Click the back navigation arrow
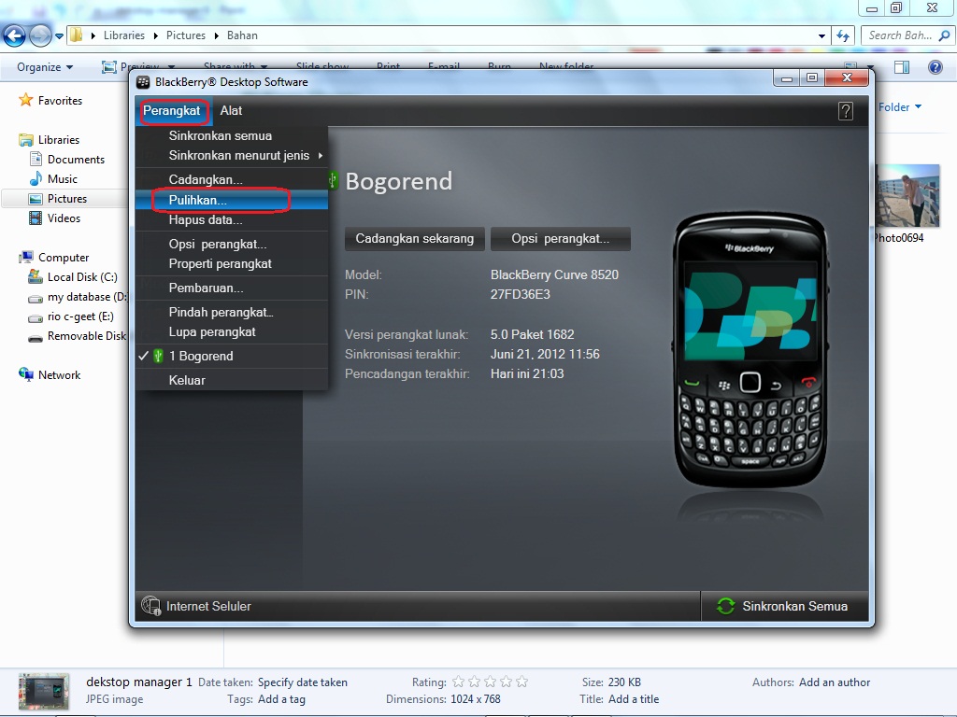Image resolution: width=957 pixels, height=717 pixels. coord(14,35)
